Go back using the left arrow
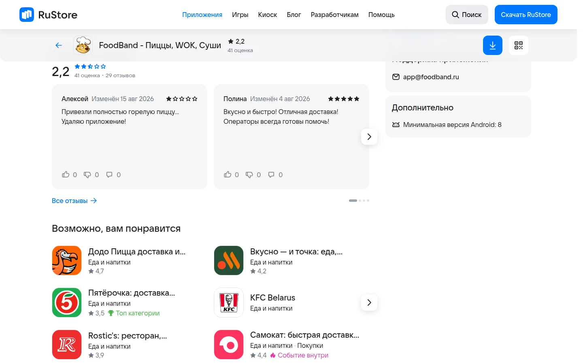The width and height of the screenshot is (583, 364). point(59,45)
